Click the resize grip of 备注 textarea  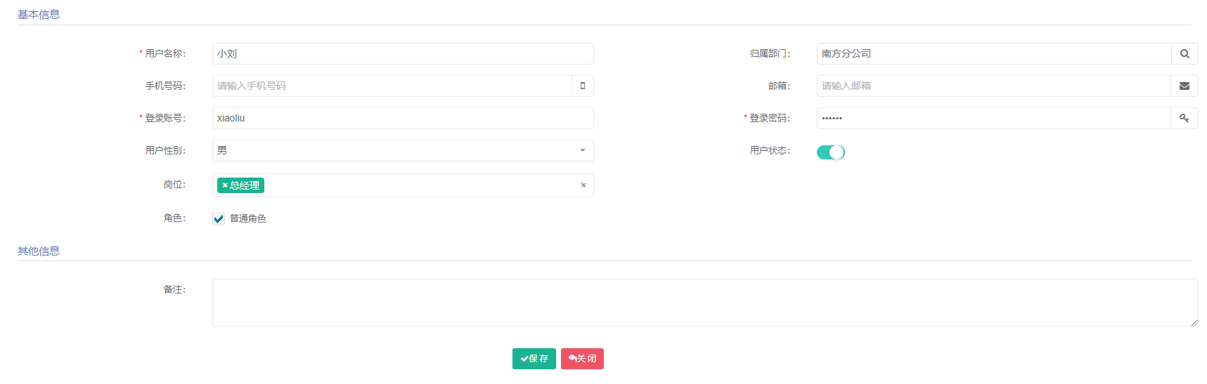click(1194, 323)
